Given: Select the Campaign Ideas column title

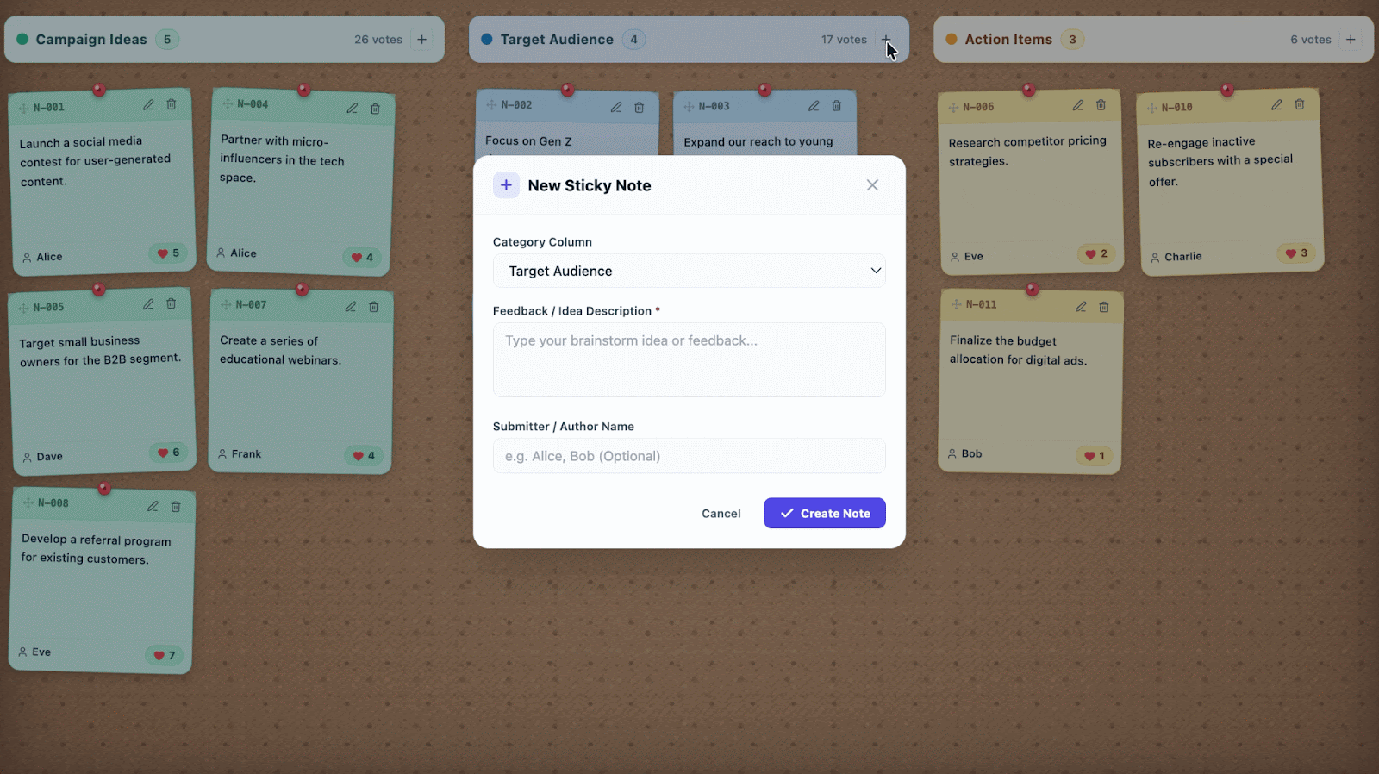Looking at the screenshot, I should click(x=91, y=40).
